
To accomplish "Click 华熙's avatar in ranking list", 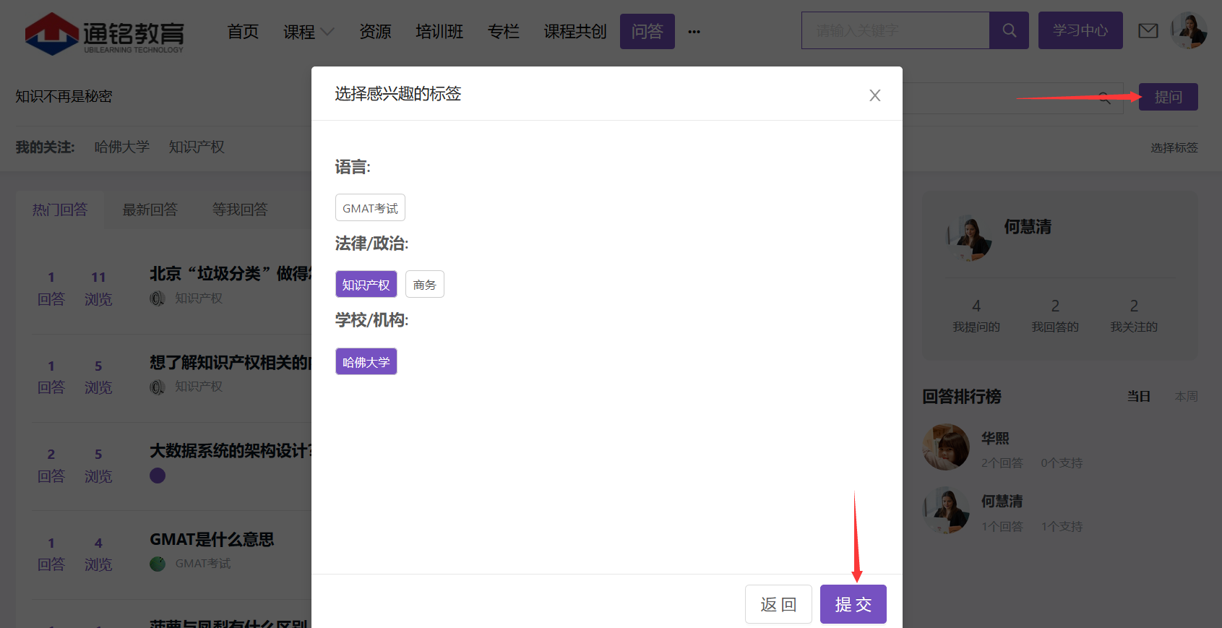I will [x=946, y=447].
